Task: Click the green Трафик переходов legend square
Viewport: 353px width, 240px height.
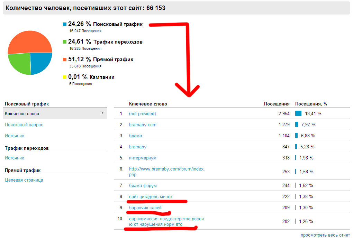Action: coord(65,42)
